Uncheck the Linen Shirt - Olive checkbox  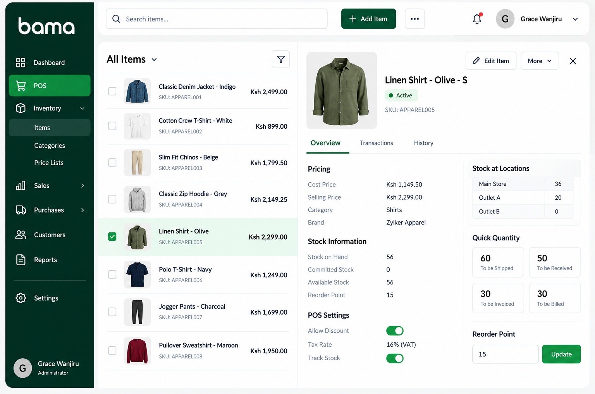112,237
